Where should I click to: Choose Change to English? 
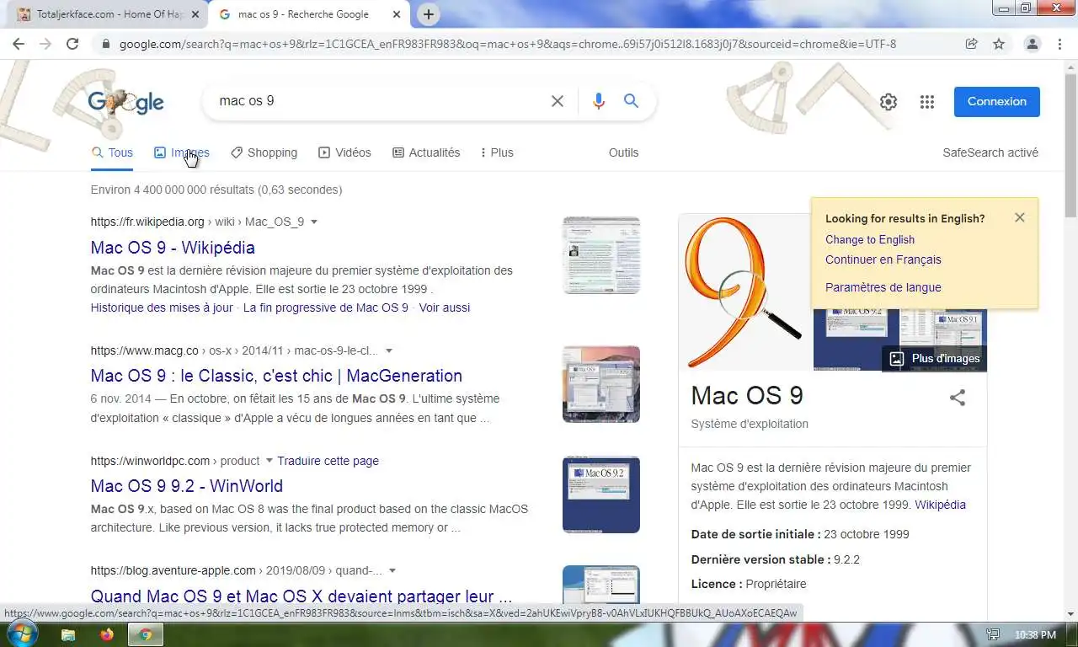pyautogui.click(x=870, y=239)
